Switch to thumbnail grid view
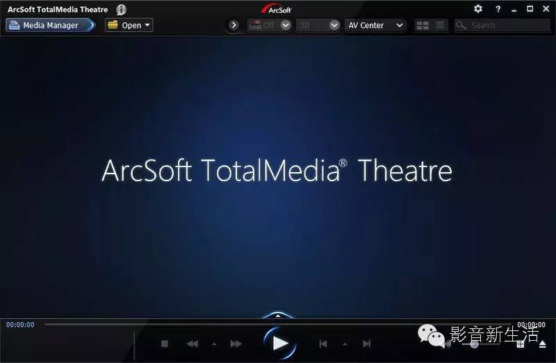 pyautogui.click(x=423, y=26)
